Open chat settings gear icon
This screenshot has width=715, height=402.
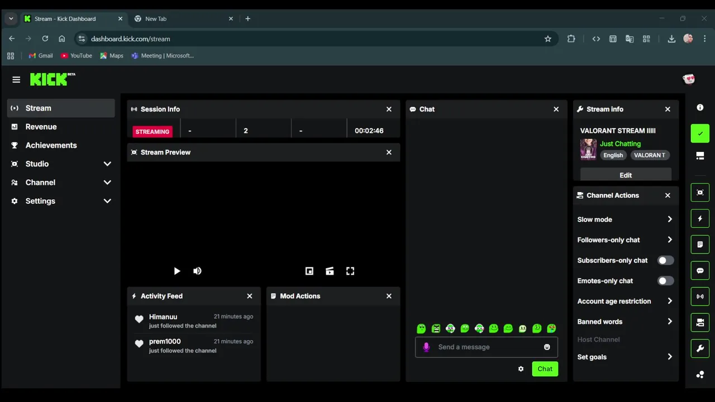tap(521, 369)
